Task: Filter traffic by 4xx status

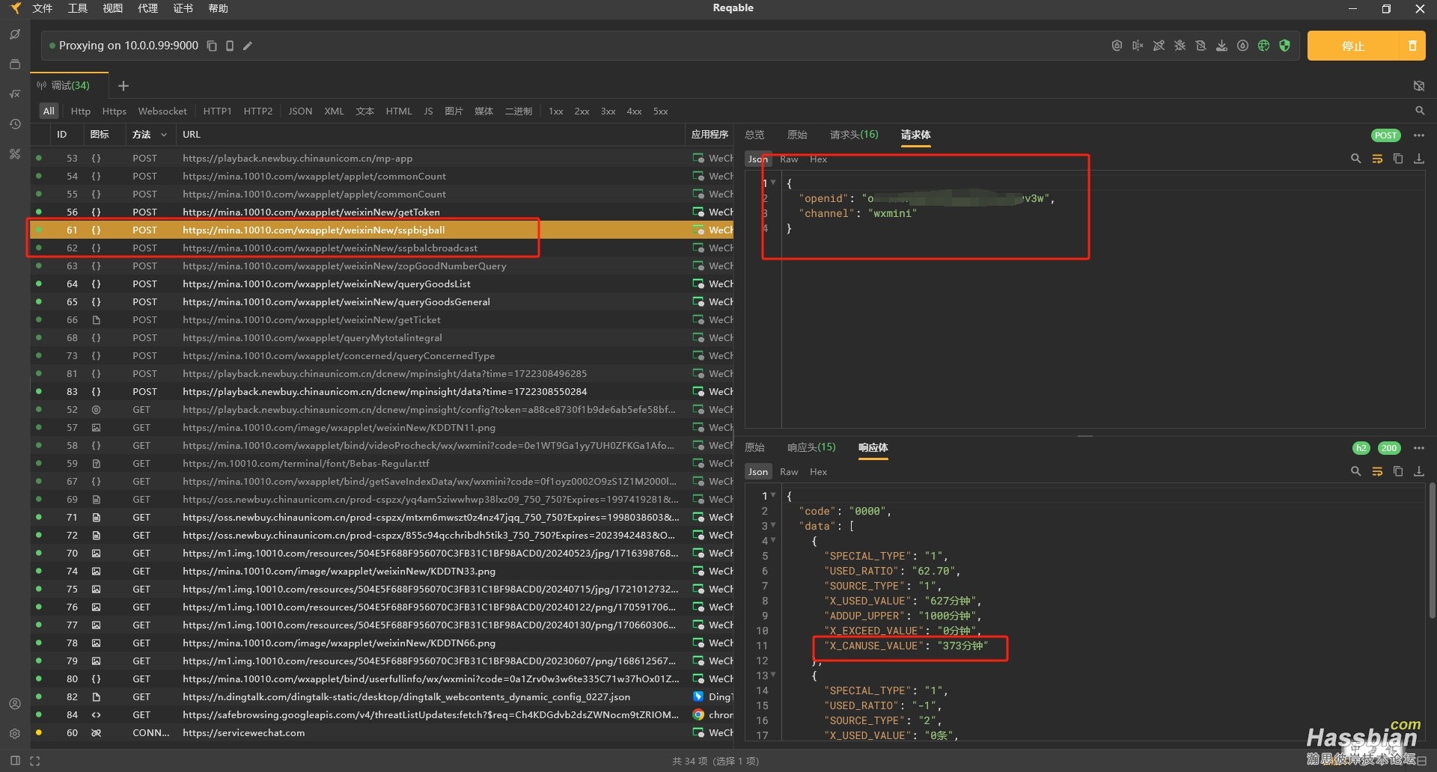Action: [634, 111]
